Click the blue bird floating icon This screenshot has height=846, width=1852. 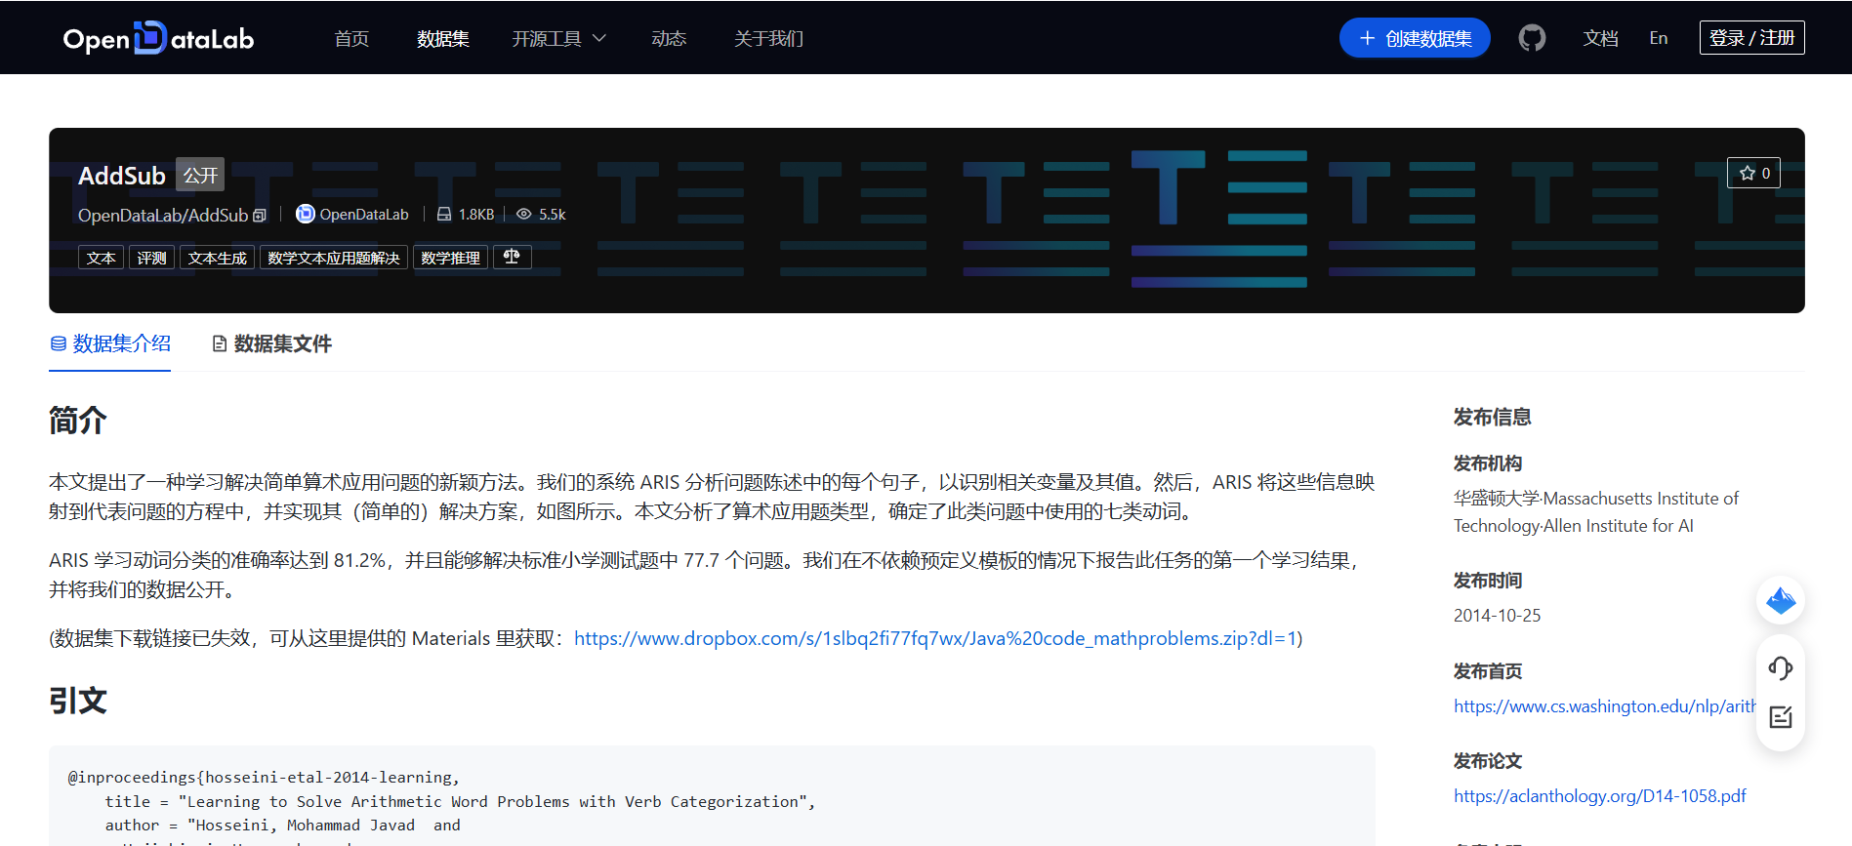click(x=1781, y=600)
